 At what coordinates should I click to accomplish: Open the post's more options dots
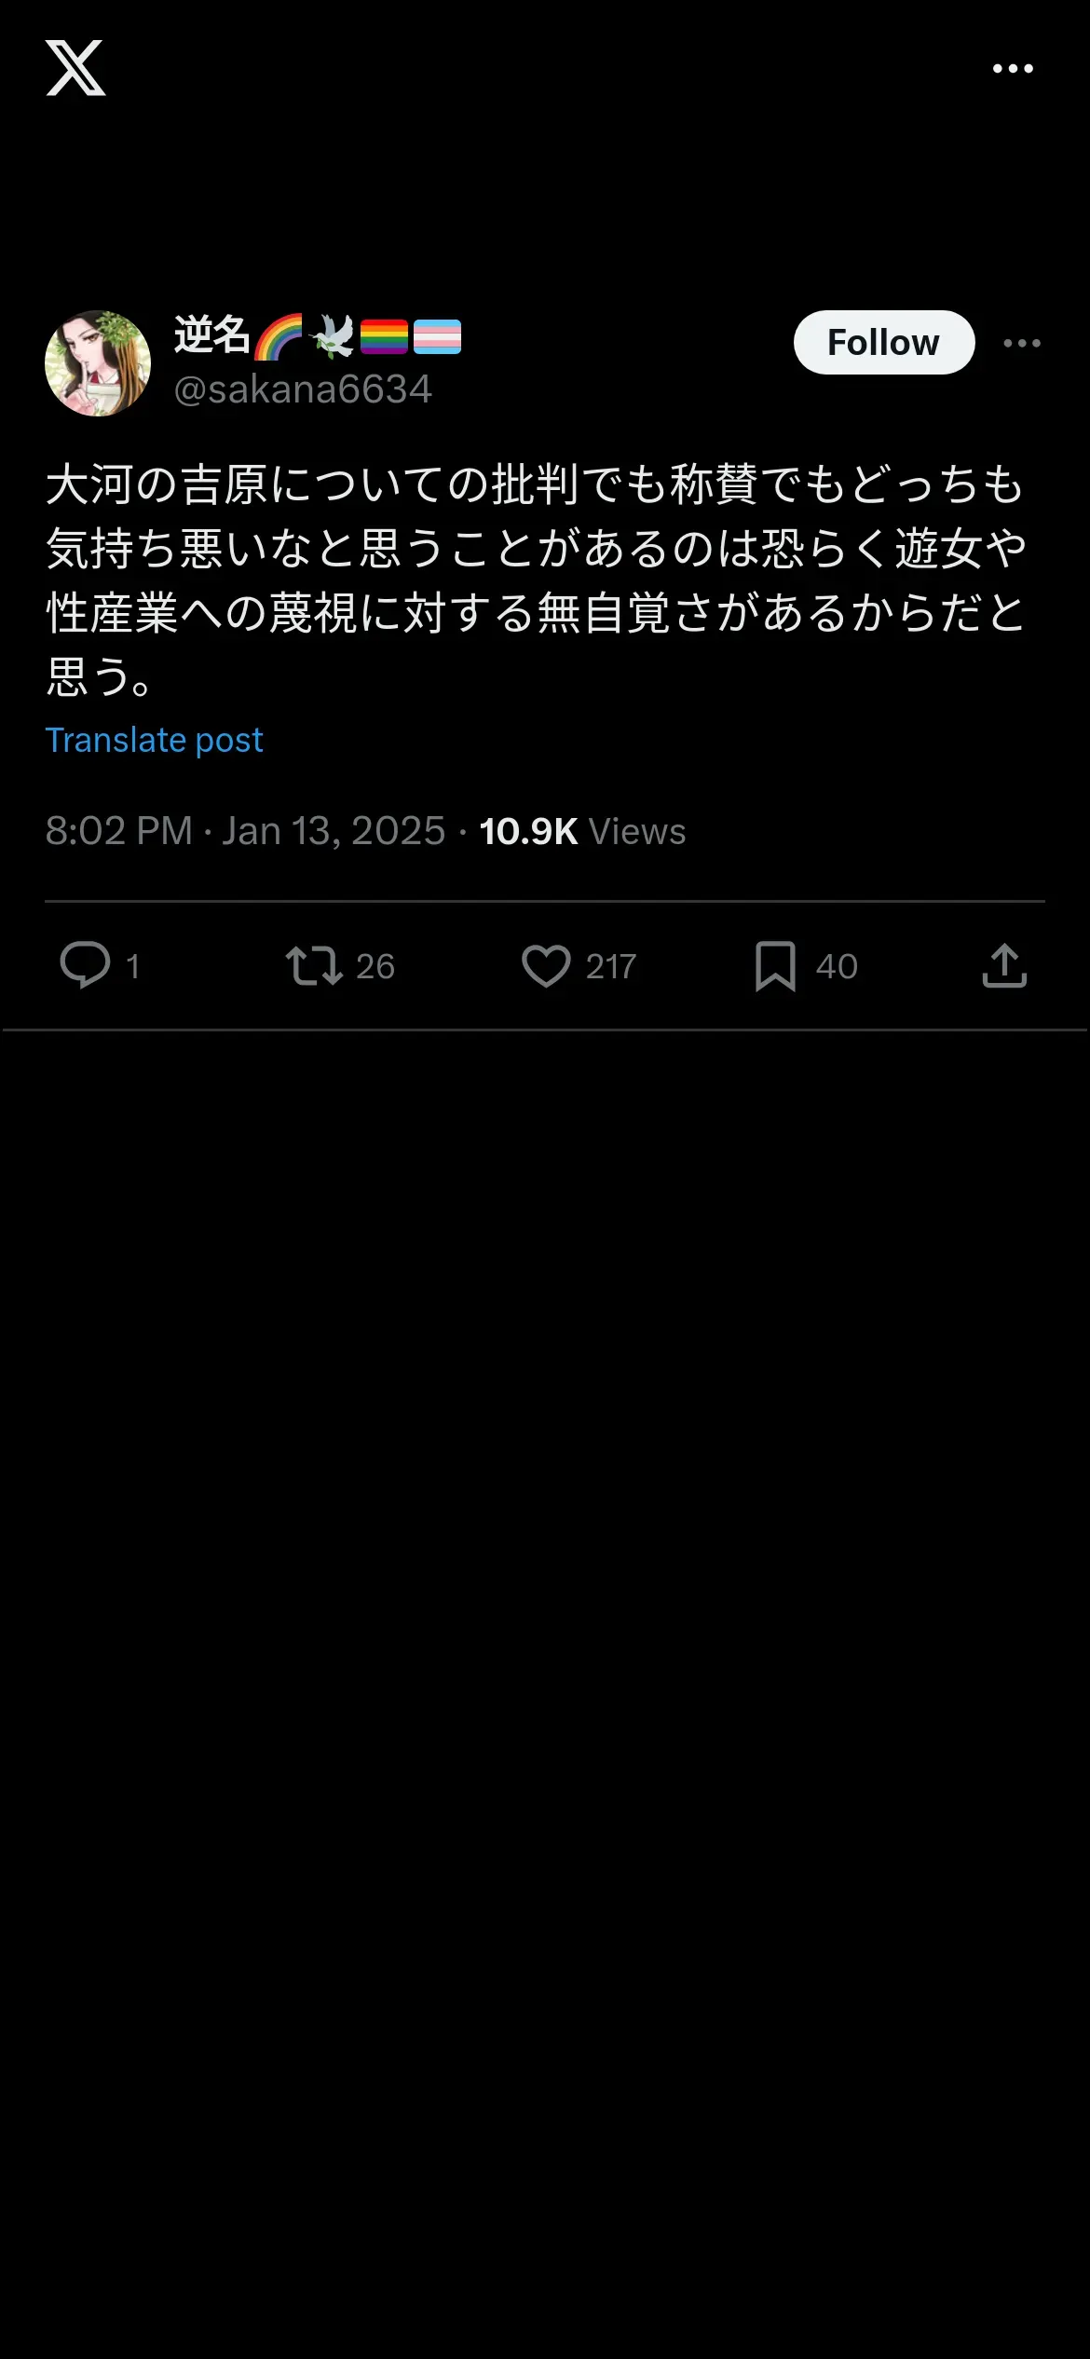point(1022,343)
